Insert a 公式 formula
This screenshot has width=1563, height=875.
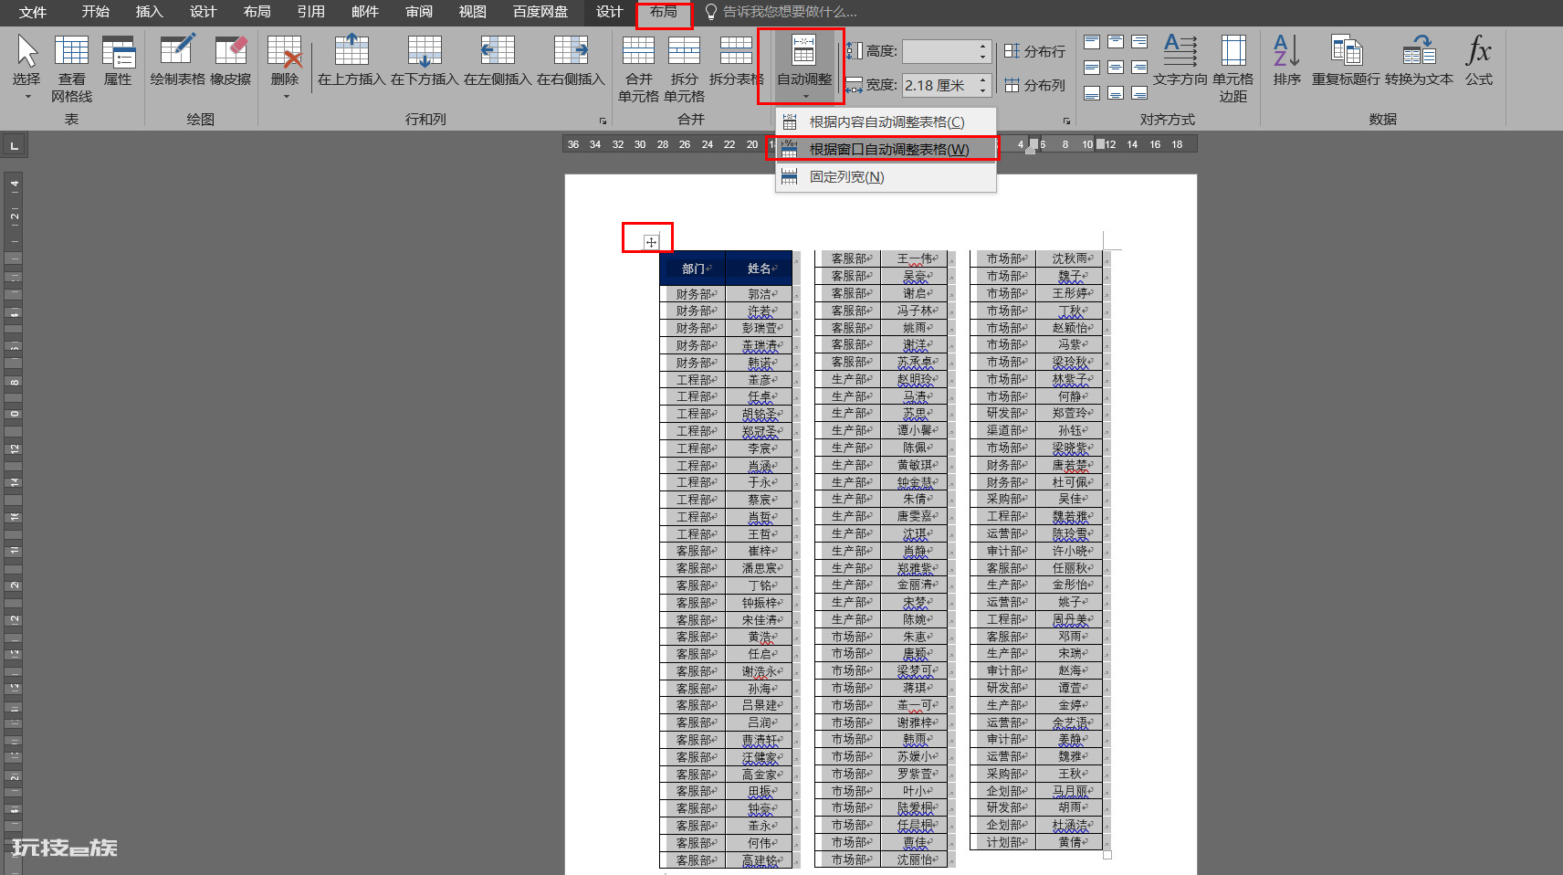pyautogui.click(x=1479, y=62)
